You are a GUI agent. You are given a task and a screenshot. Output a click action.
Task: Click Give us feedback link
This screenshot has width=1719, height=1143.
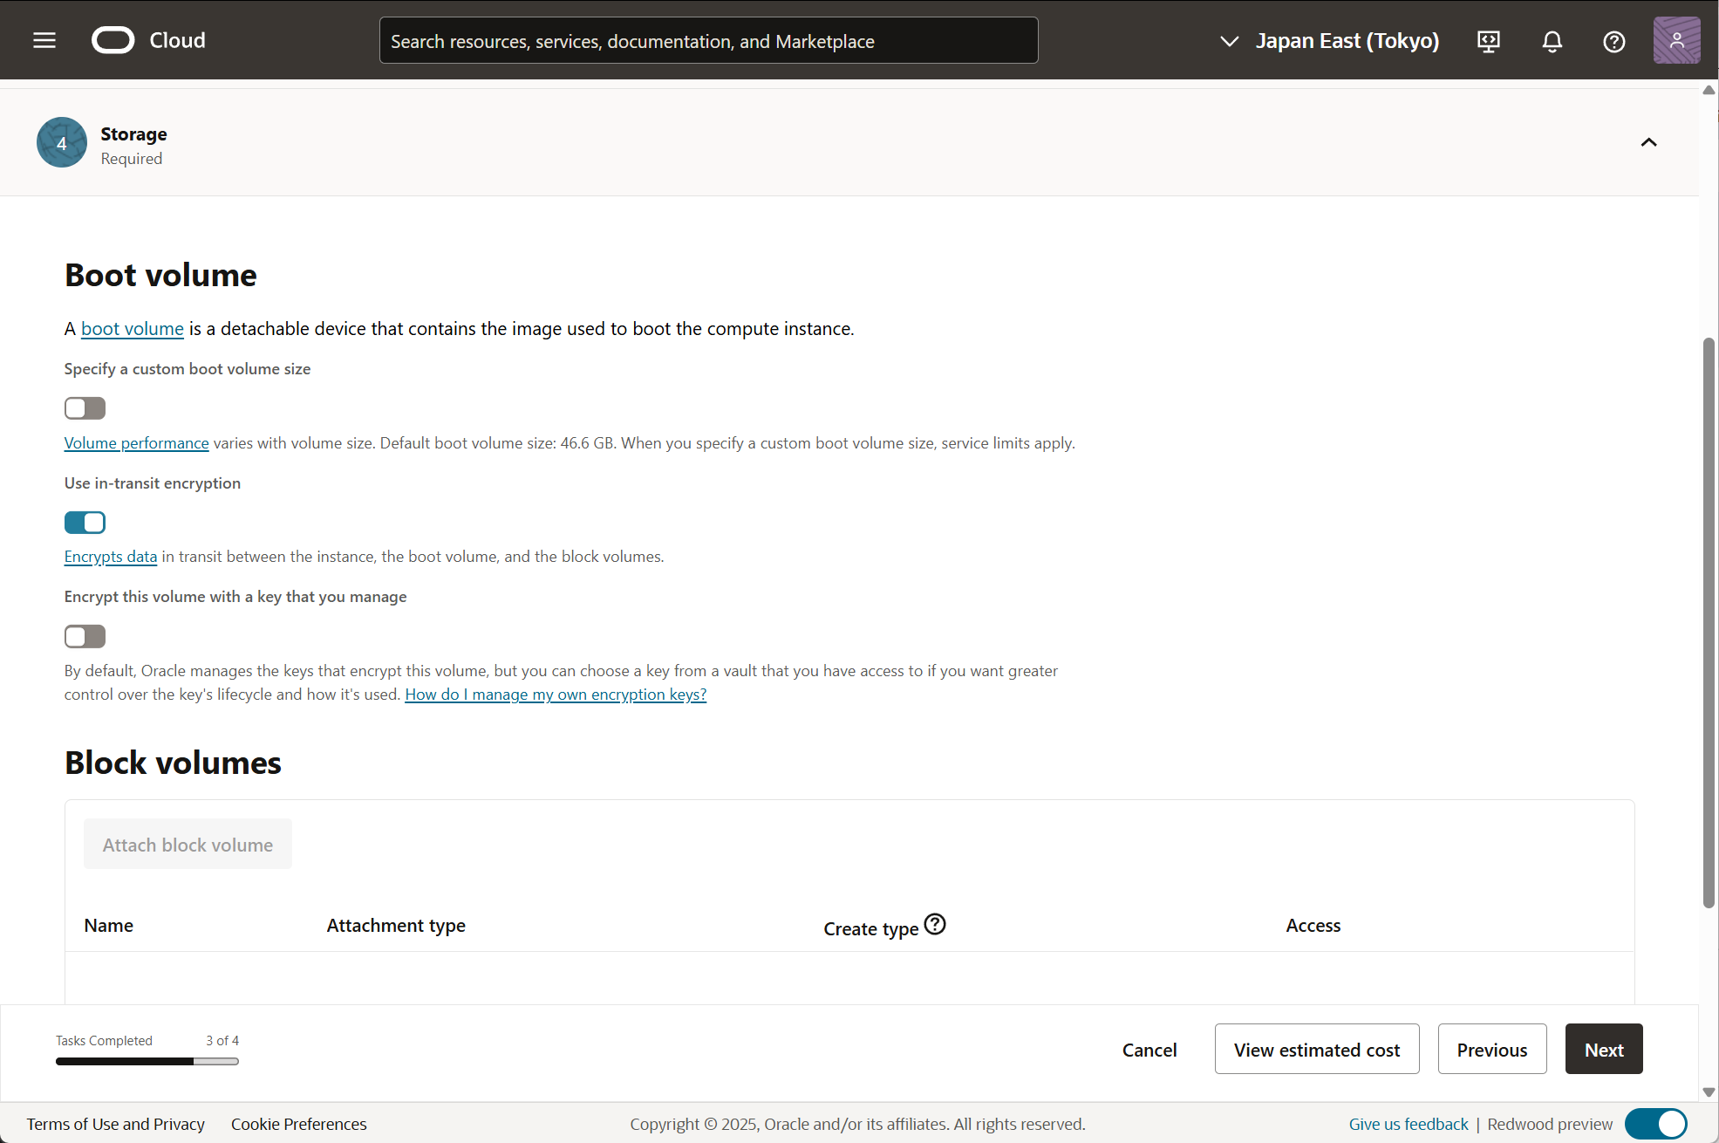pos(1409,1124)
